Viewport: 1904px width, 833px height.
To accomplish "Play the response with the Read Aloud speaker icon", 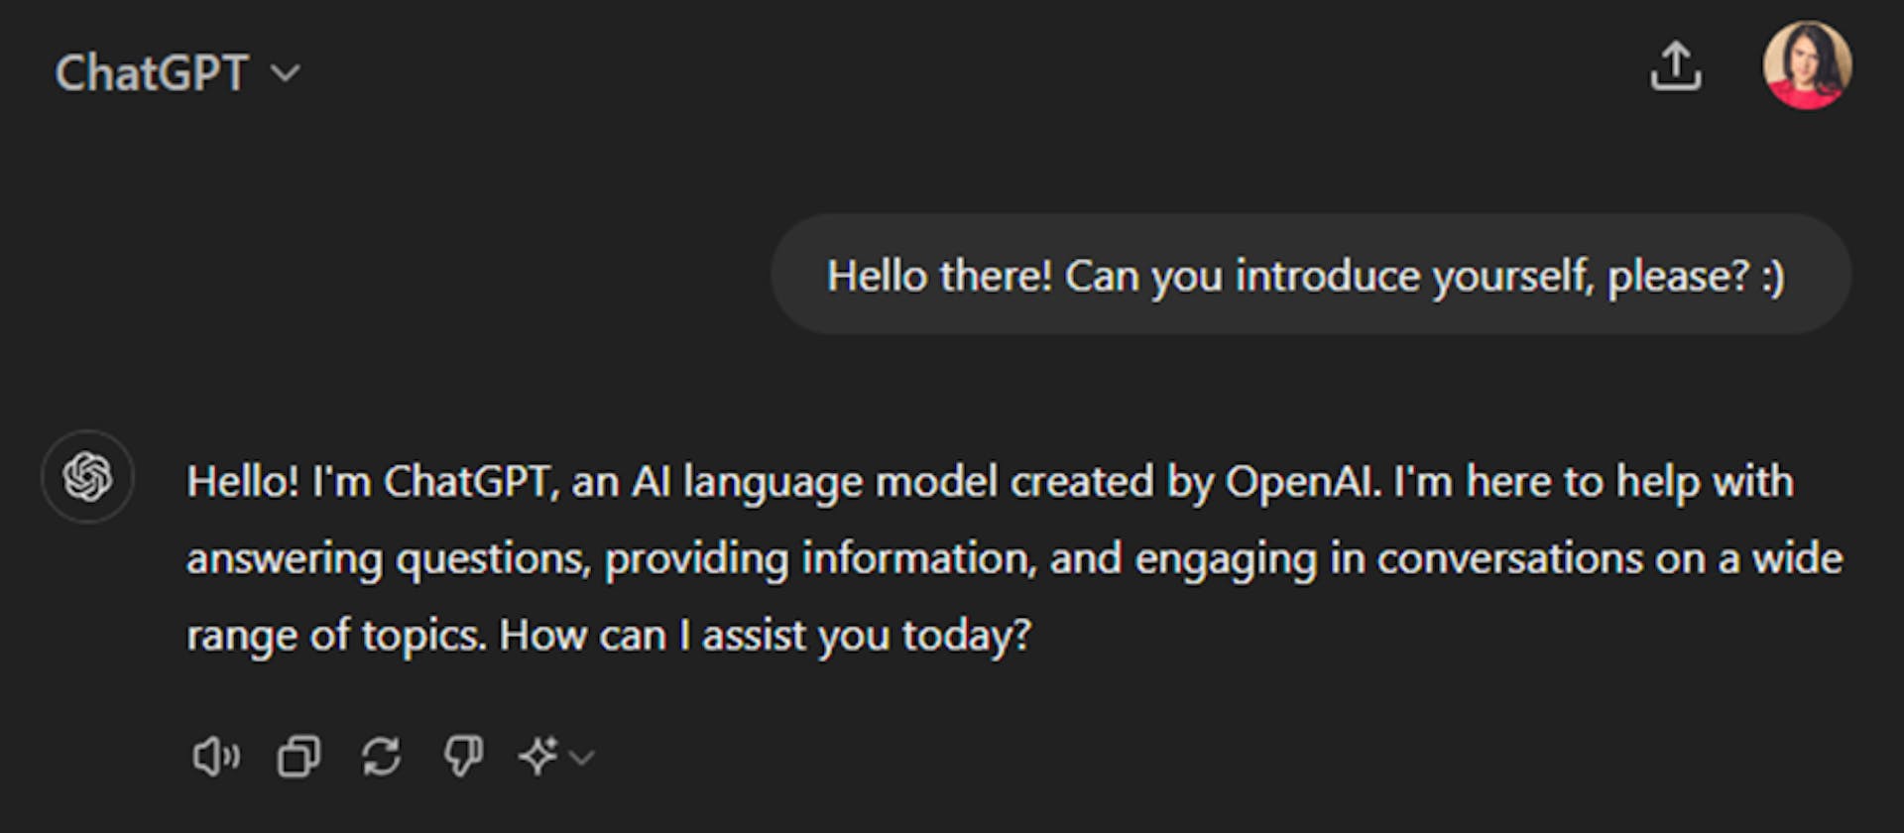I will coord(215,757).
